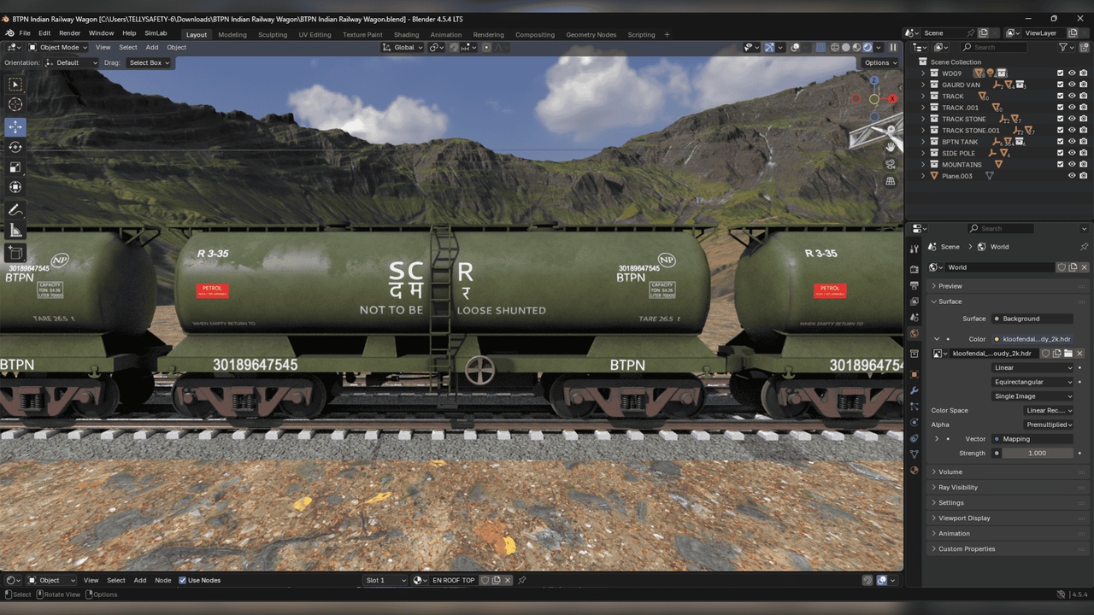Open the Object Data properties tab
1094x615 pixels.
click(914, 454)
